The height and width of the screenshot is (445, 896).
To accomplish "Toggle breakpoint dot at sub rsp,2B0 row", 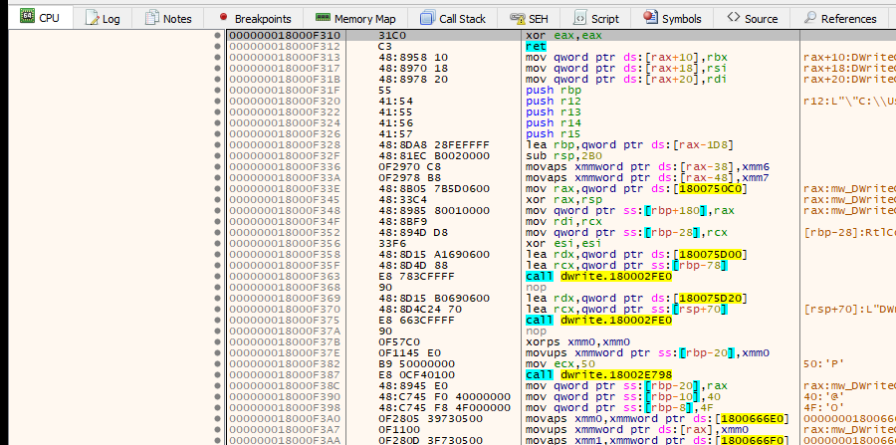I will [x=217, y=156].
